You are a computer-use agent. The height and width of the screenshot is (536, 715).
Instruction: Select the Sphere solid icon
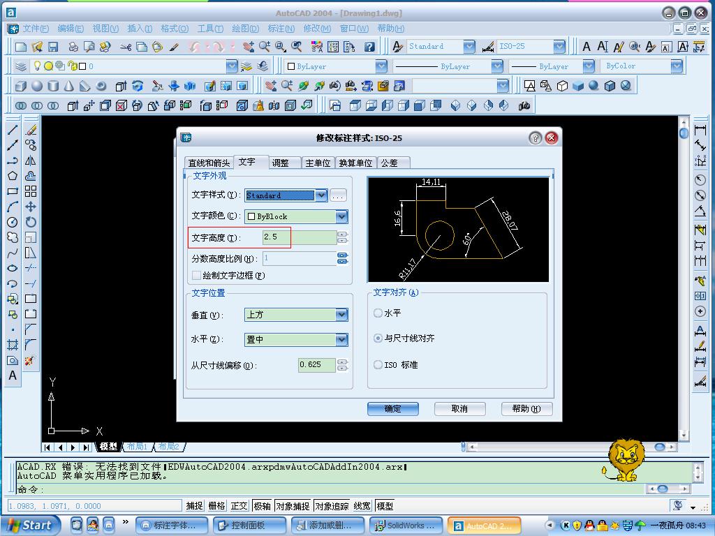click(x=37, y=86)
